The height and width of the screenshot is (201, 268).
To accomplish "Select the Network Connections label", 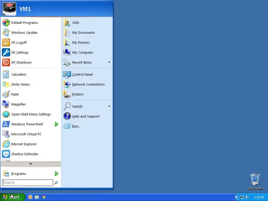I will 88,84.
